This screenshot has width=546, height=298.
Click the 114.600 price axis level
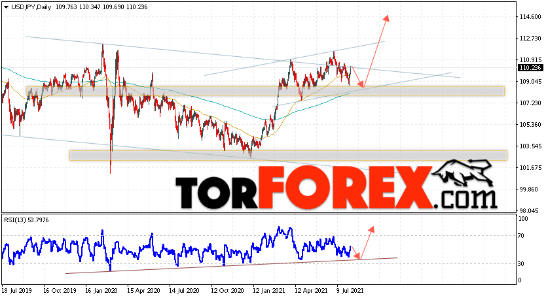tap(530, 17)
